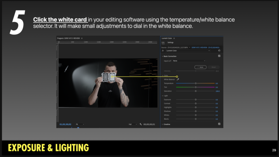Collapse the Color subsection chevron

point(162,76)
